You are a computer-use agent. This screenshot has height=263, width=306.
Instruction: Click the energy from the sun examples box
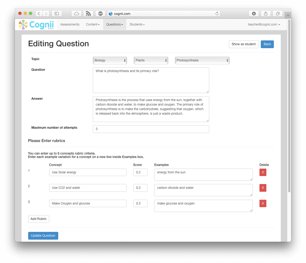tap(203, 174)
